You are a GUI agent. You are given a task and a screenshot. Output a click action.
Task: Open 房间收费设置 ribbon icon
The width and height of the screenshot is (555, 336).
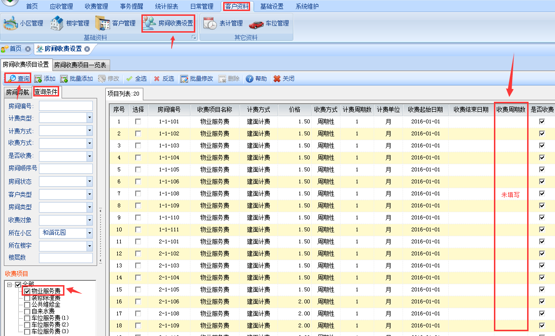[x=150, y=24]
